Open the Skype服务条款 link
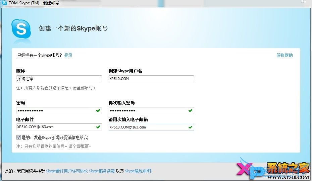This screenshot has height=181, width=312. tap(102, 171)
